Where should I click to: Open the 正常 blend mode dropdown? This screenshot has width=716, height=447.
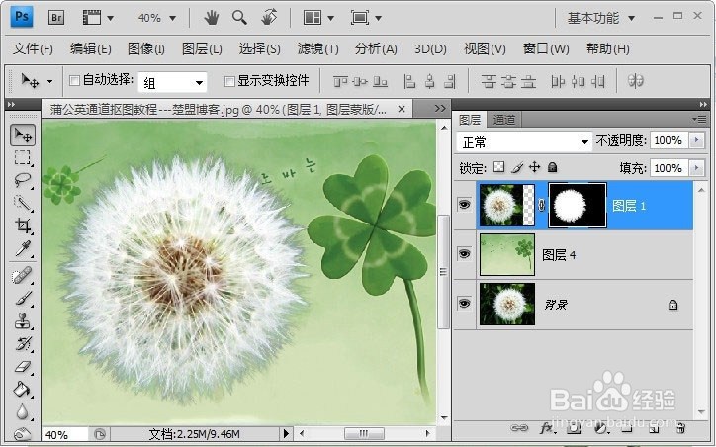coord(524,142)
